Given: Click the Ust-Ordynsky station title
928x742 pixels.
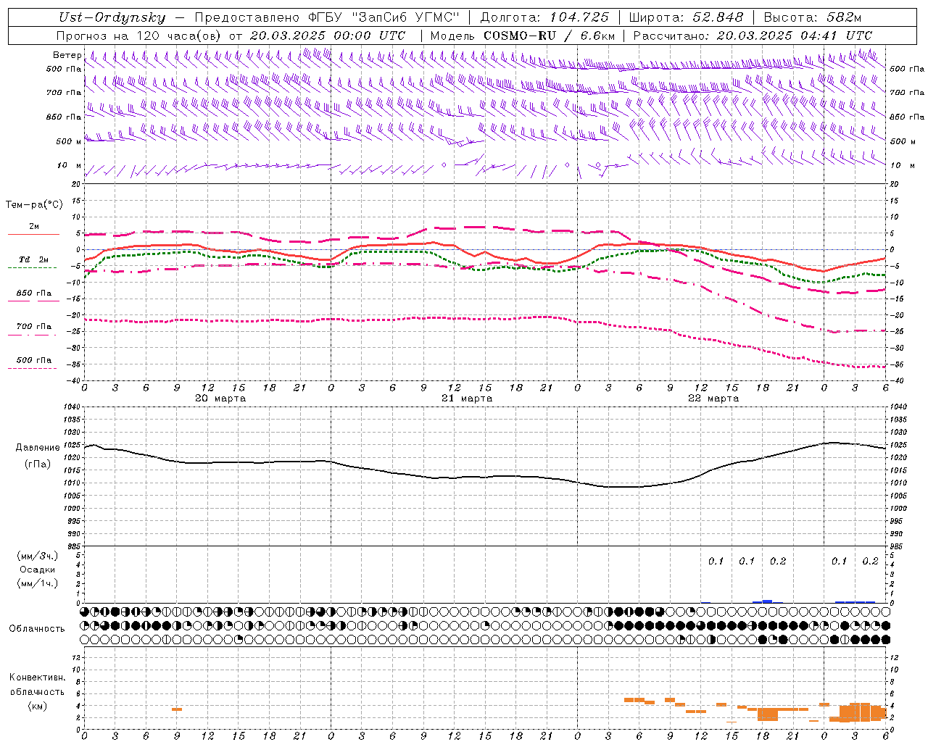Looking at the screenshot, I should tap(111, 17).
